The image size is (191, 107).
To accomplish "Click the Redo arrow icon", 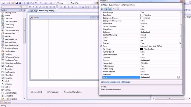I will (x=41, y=3).
